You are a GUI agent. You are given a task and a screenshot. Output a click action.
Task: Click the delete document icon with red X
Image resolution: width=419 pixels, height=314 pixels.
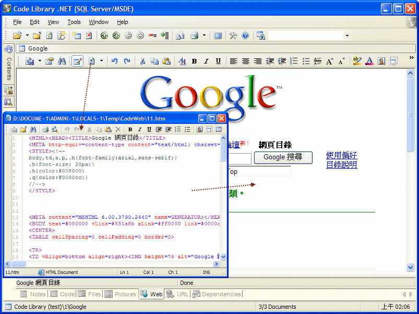pos(89,35)
